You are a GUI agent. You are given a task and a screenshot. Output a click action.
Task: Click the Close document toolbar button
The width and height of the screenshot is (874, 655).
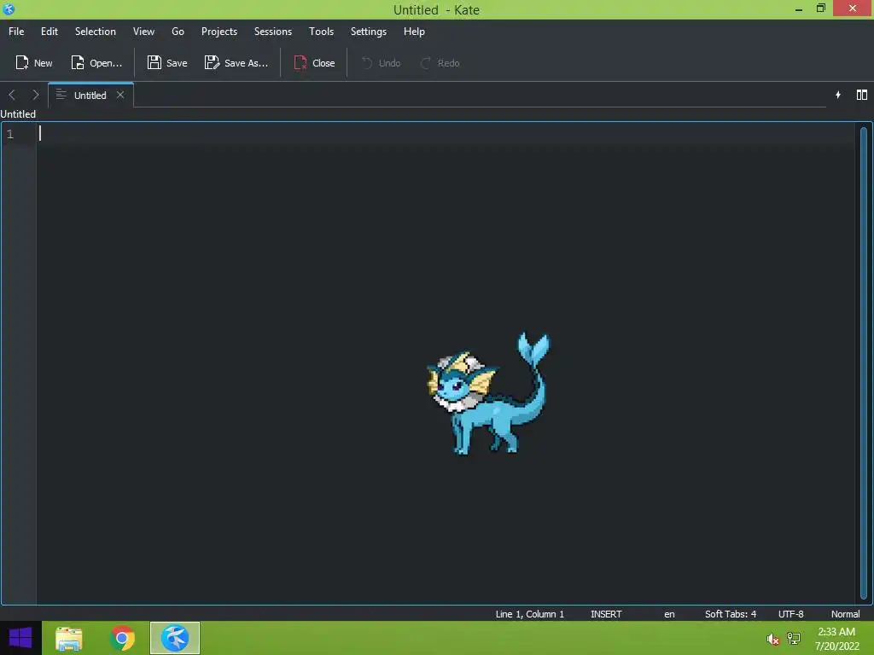(x=314, y=63)
